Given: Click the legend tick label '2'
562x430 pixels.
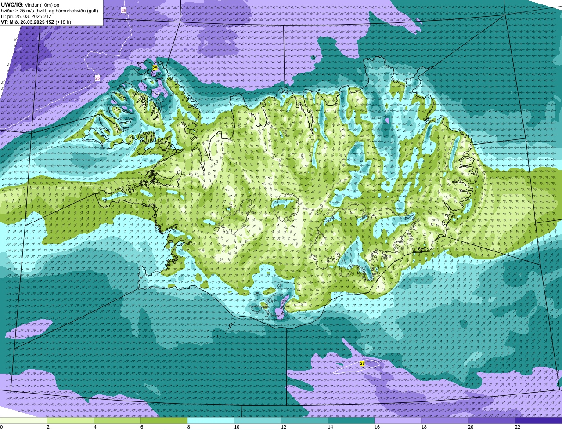Looking at the screenshot, I should click(x=48, y=427).
